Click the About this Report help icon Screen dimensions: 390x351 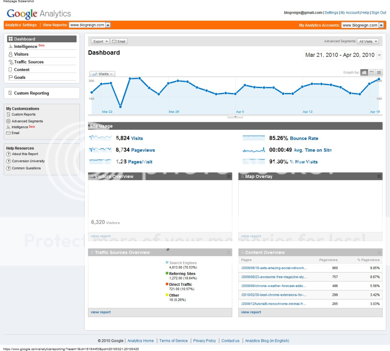[8, 154]
